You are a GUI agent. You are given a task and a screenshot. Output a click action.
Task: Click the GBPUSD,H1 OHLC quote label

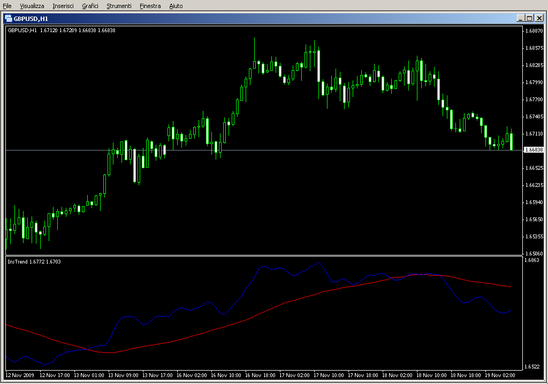(x=62, y=31)
